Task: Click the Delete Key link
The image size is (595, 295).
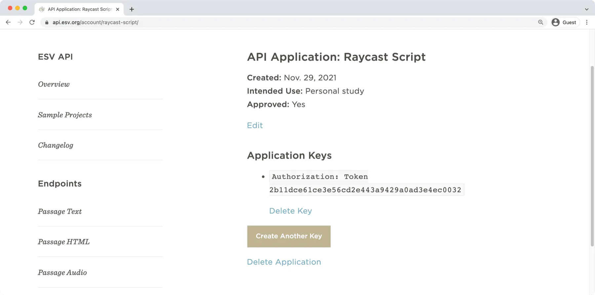Action: point(291,211)
